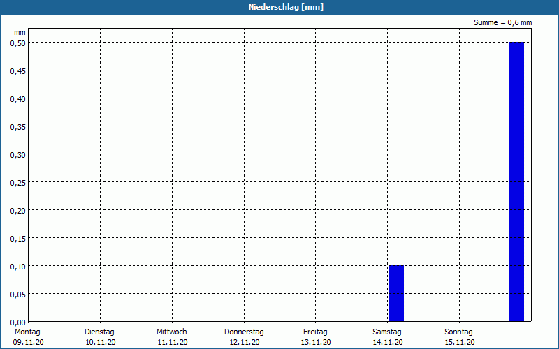Click the 14.11.20 date label
The width and height of the screenshot is (559, 349).
(x=388, y=342)
